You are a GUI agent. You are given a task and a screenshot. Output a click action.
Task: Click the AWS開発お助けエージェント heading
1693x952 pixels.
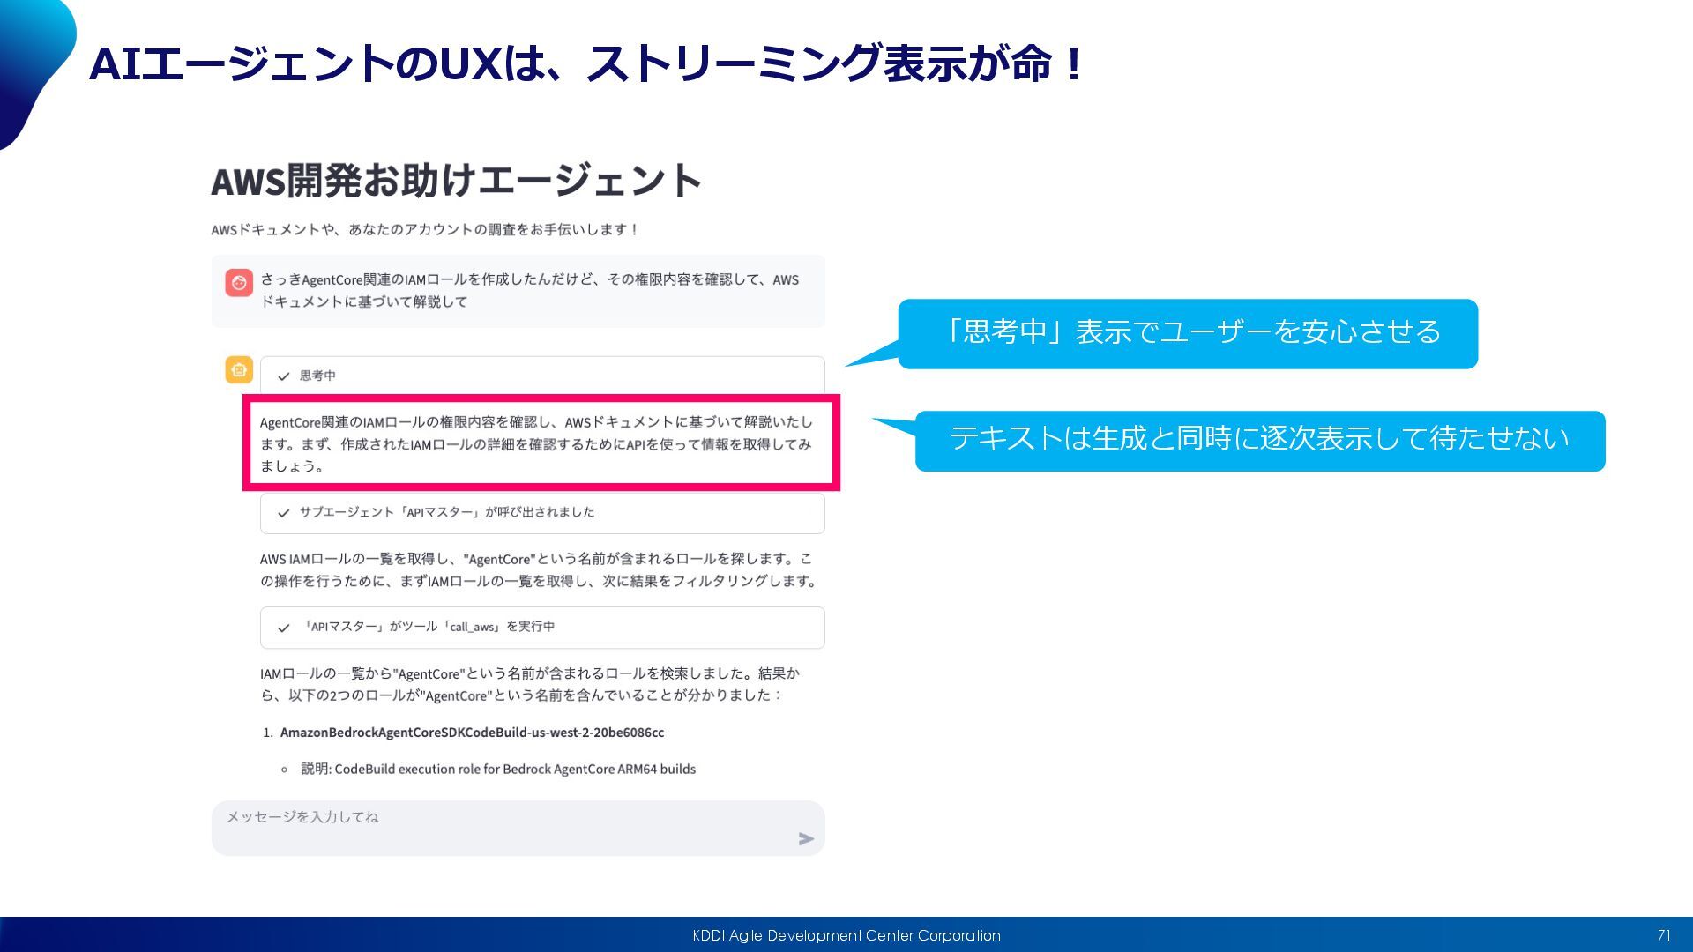pyautogui.click(x=457, y=180)
